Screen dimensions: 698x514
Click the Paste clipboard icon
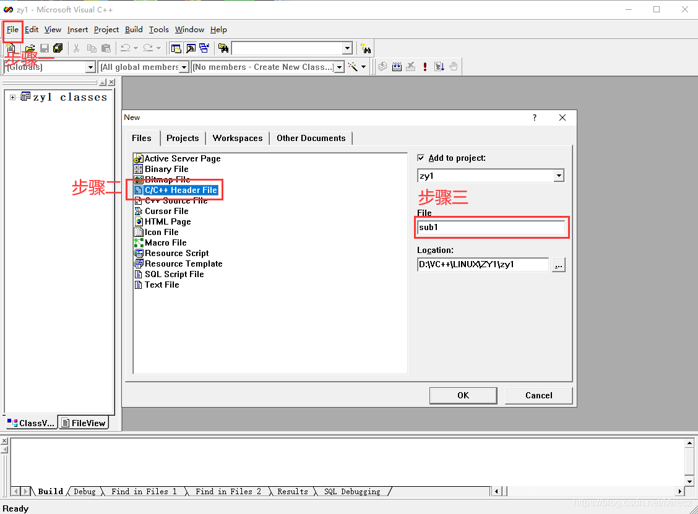pos(106,48)
